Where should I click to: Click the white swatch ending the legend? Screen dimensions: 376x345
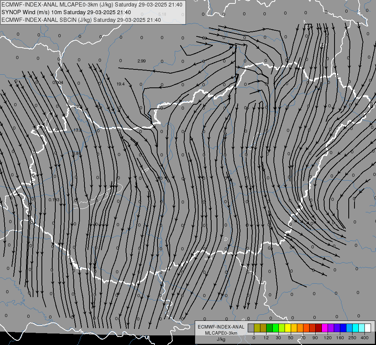pyautogui.click(x=368, y=328)
